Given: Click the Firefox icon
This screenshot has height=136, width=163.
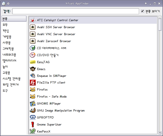Looking at the screenshot, I should [33, 90].
